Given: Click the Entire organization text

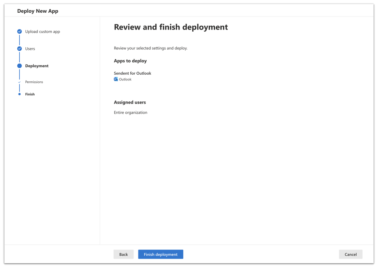Looking at the screenshot, I should (x=130, y=112).
